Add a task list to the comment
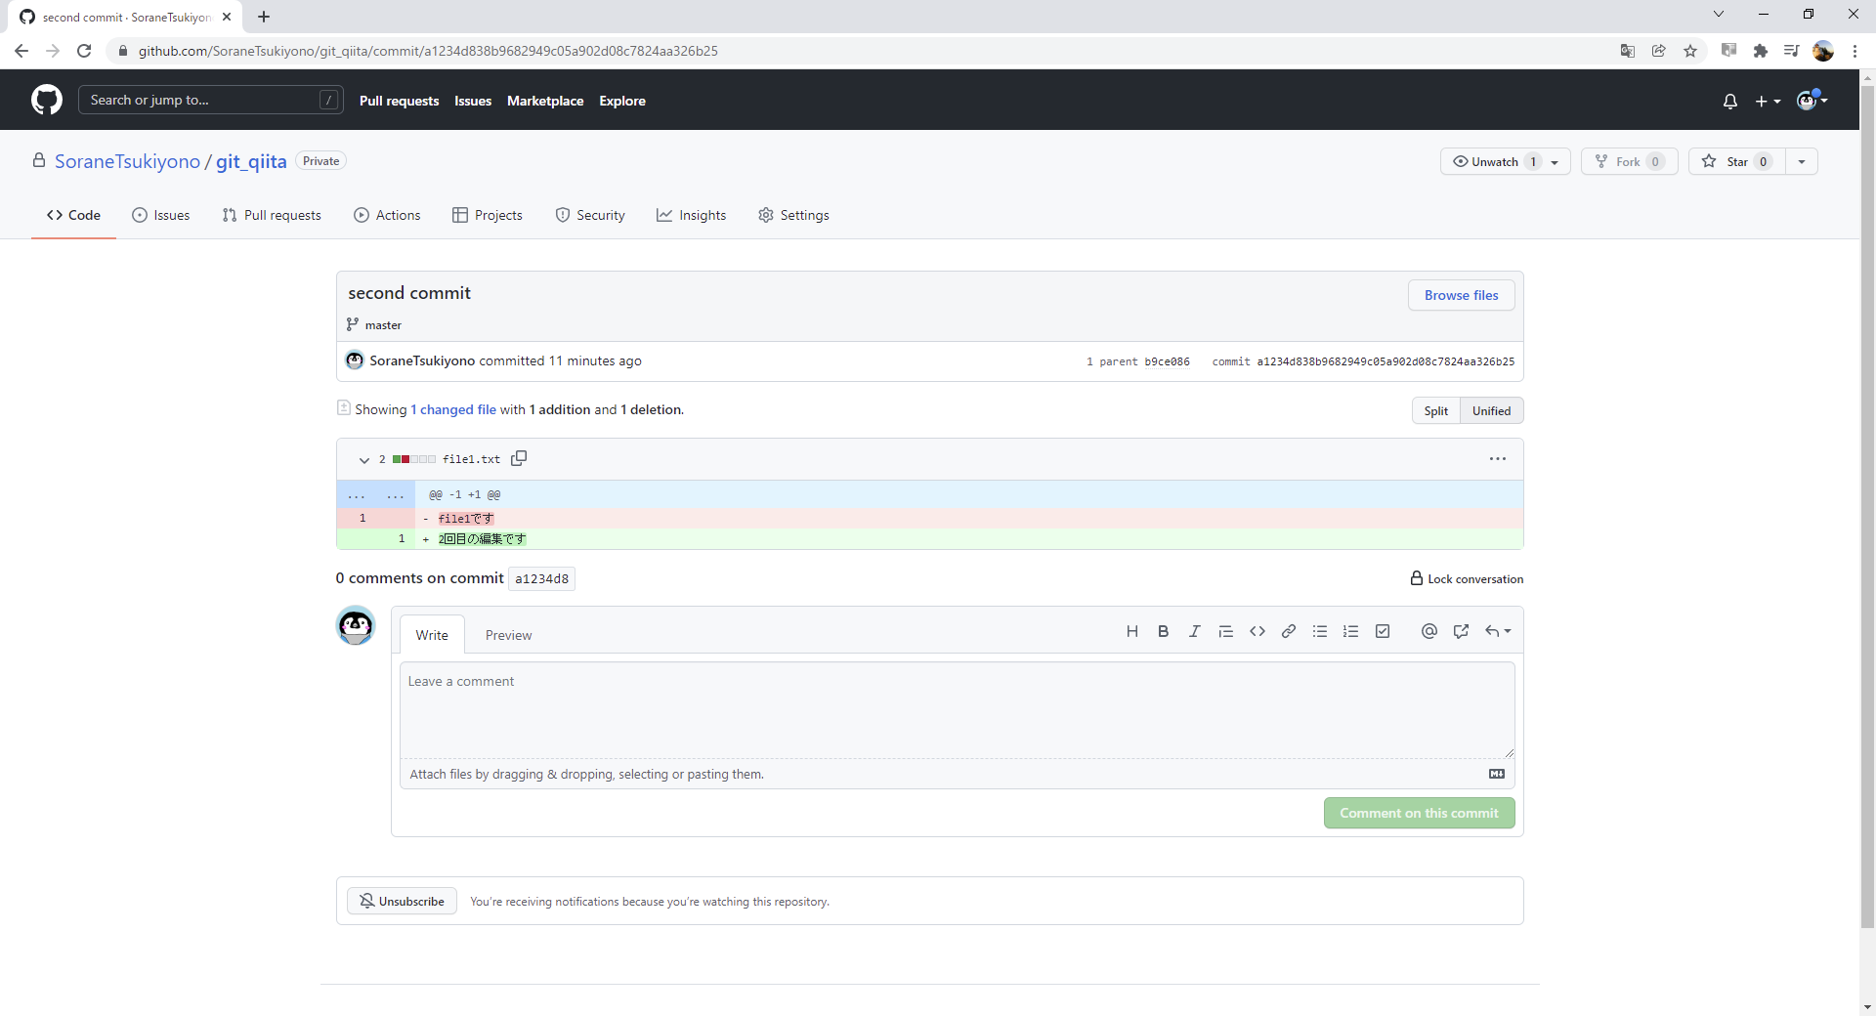 (x=1382, y=631)
